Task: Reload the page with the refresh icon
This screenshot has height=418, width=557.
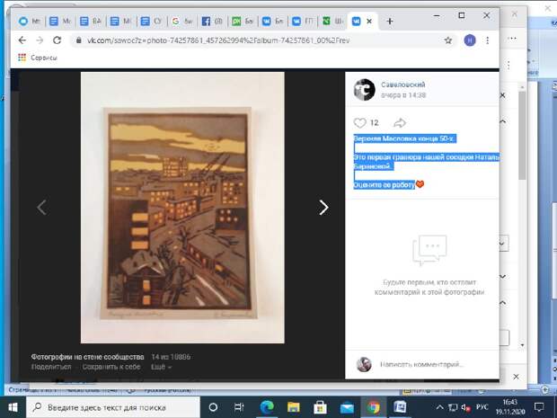Action: pyautogui.click(x=57, y=40)
